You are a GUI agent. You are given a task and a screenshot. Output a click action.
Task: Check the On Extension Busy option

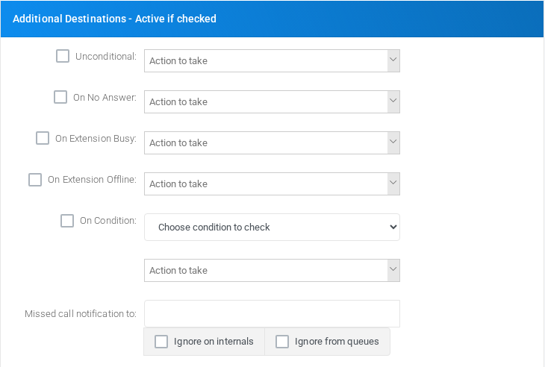pos(43,138)
